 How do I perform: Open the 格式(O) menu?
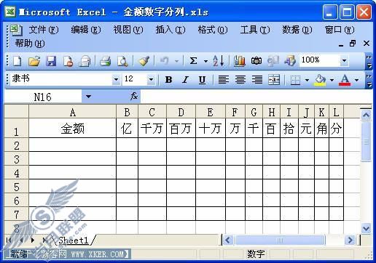pyautogui.click(x=213, y=30)
